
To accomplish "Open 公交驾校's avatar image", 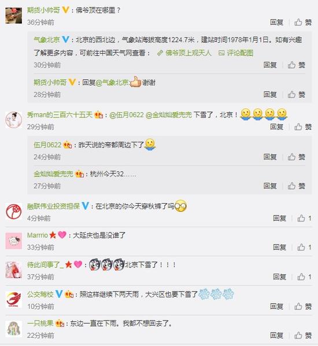I will (14, 300).
